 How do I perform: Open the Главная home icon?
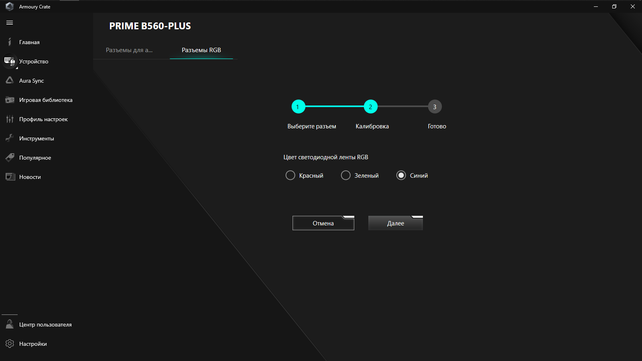[10, 42]
